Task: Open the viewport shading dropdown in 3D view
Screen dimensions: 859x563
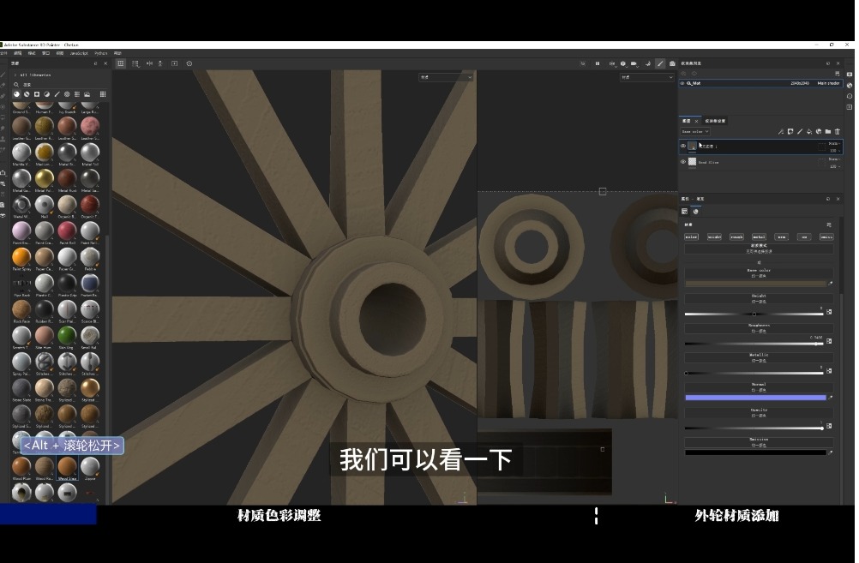Action: (446, 76)
